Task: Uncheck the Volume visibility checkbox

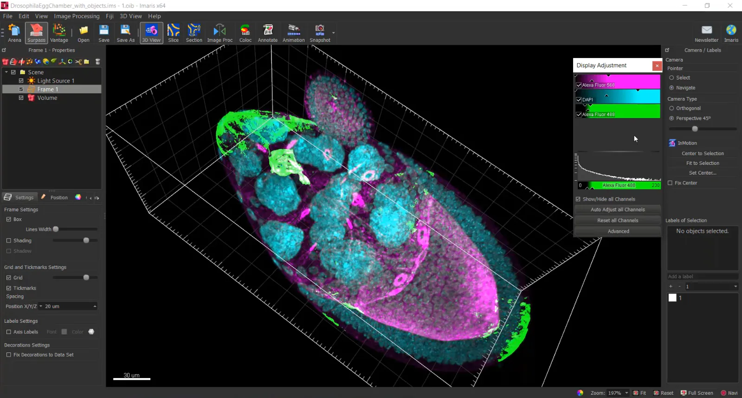Action: coord(21,98)
